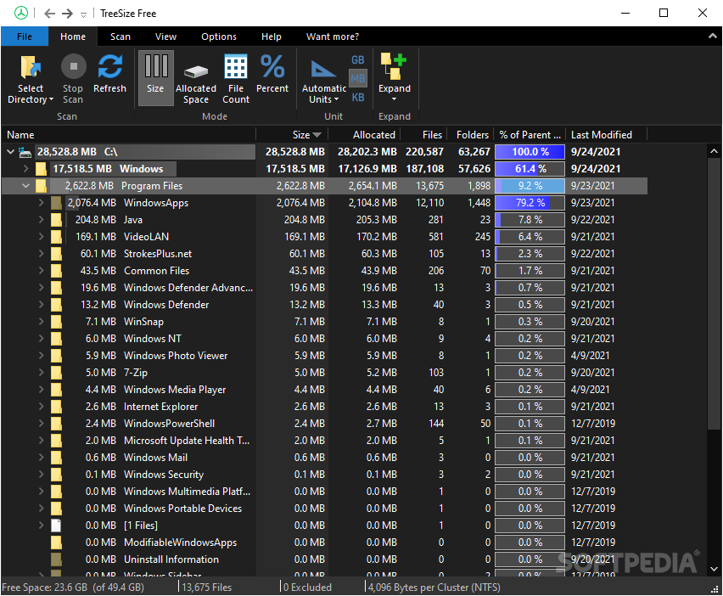Click the WinSnap folder icon

[x=56, y=322]
